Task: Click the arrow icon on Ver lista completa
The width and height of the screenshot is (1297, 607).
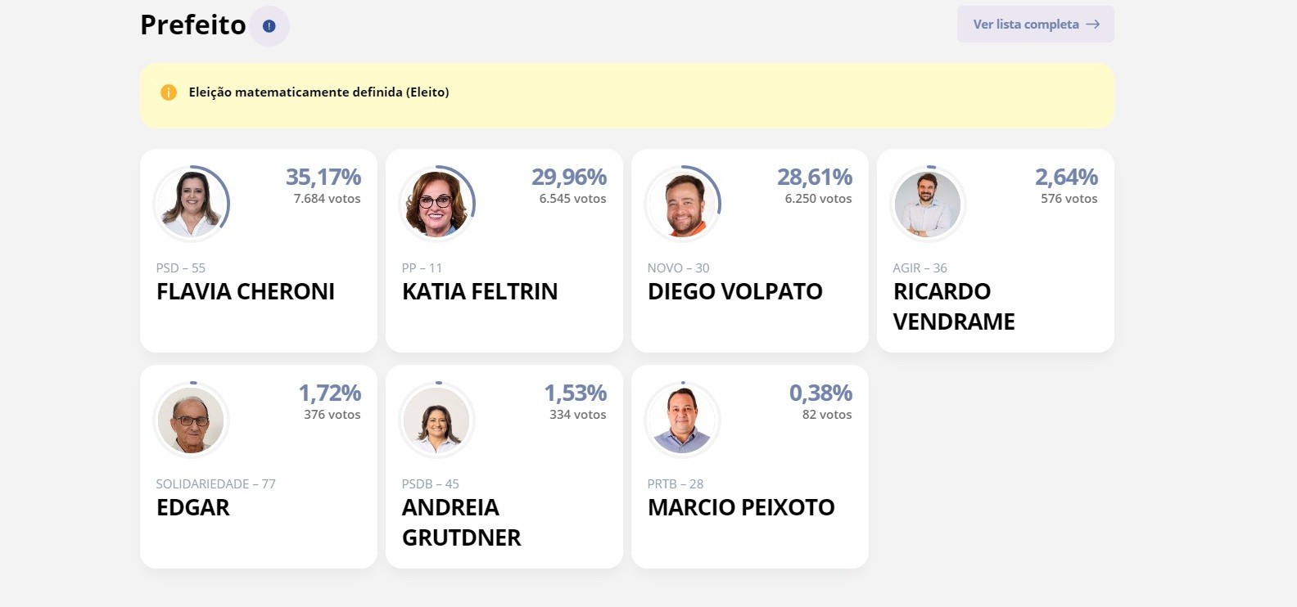Action: (x=1092, y=25)
